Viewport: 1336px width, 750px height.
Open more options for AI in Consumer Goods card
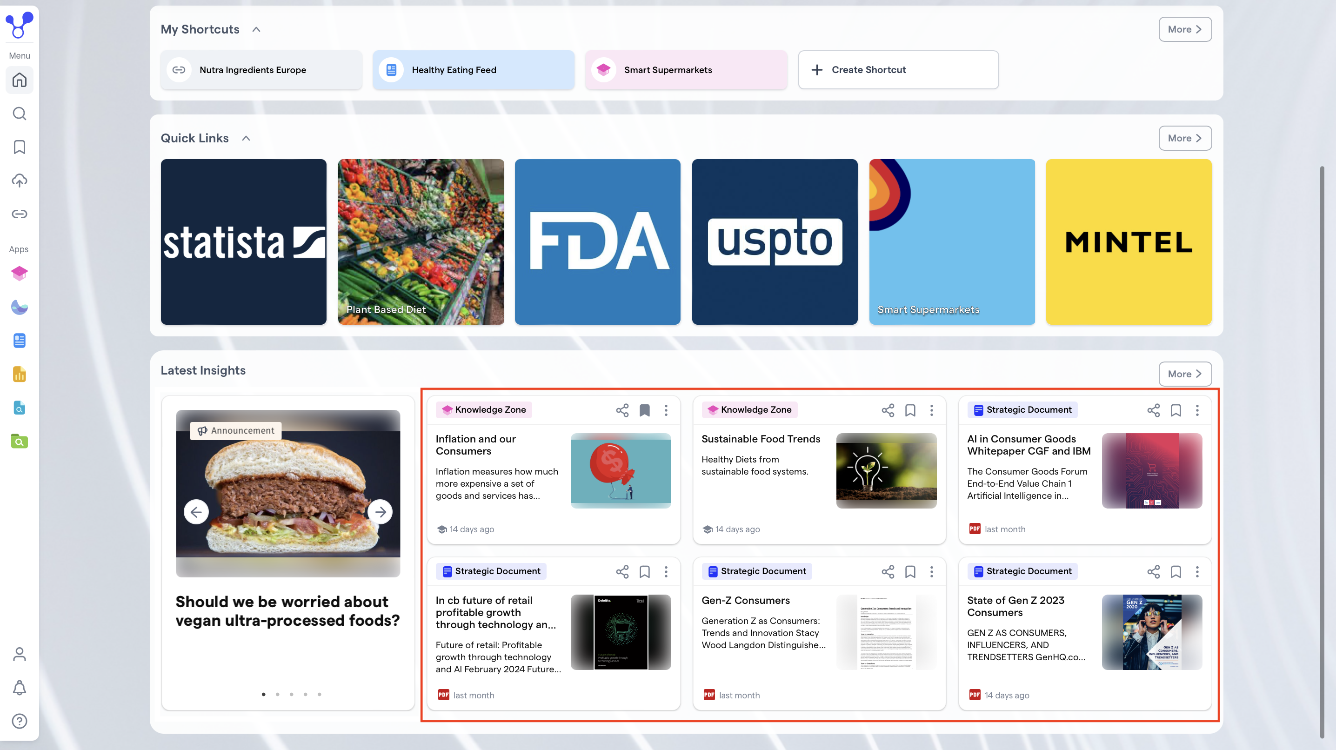(1197, 410)
